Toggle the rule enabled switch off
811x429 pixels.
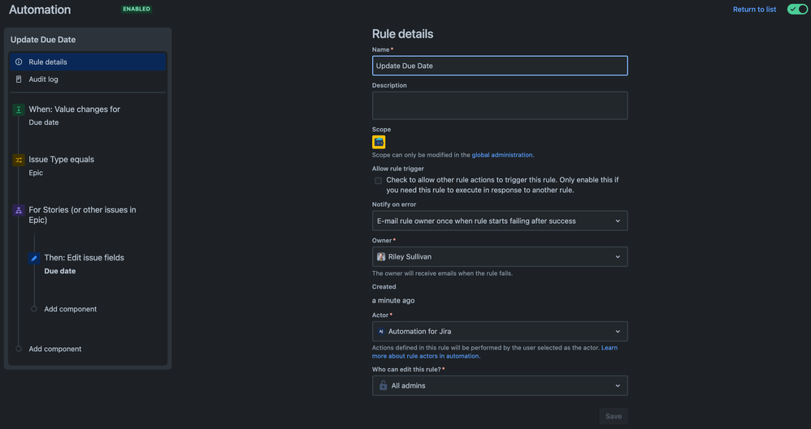point(797,9)
